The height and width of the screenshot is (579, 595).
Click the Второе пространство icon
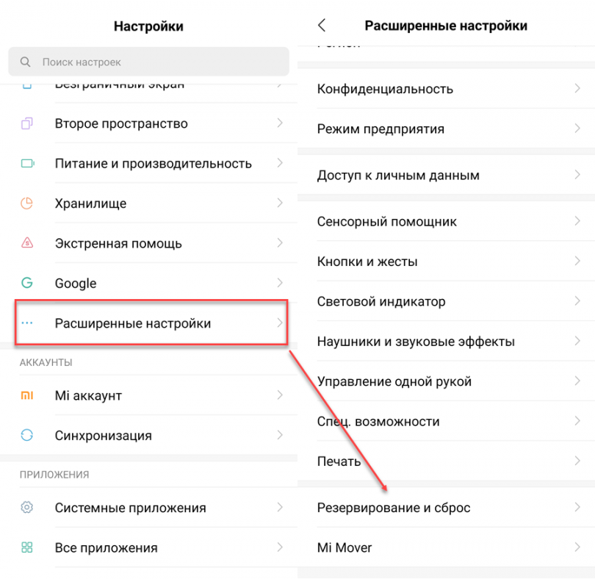(x=27, y=123)
